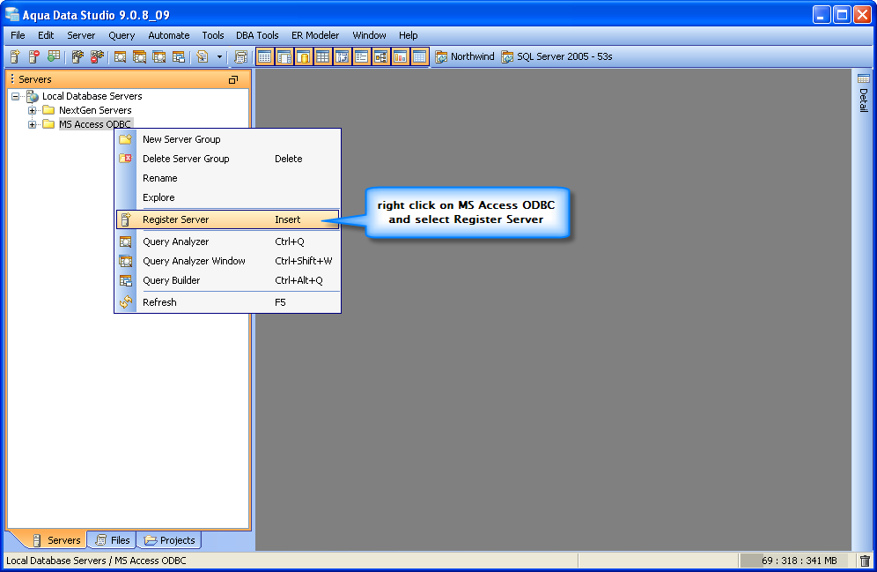Switch to the SQL Server 2005 - 53s tab

[556, 56]
